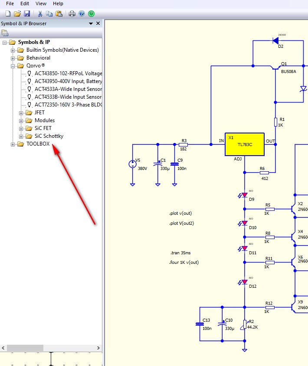Open the View menu
The height and width of the screenshot is (366, 308).
[41, 3]
